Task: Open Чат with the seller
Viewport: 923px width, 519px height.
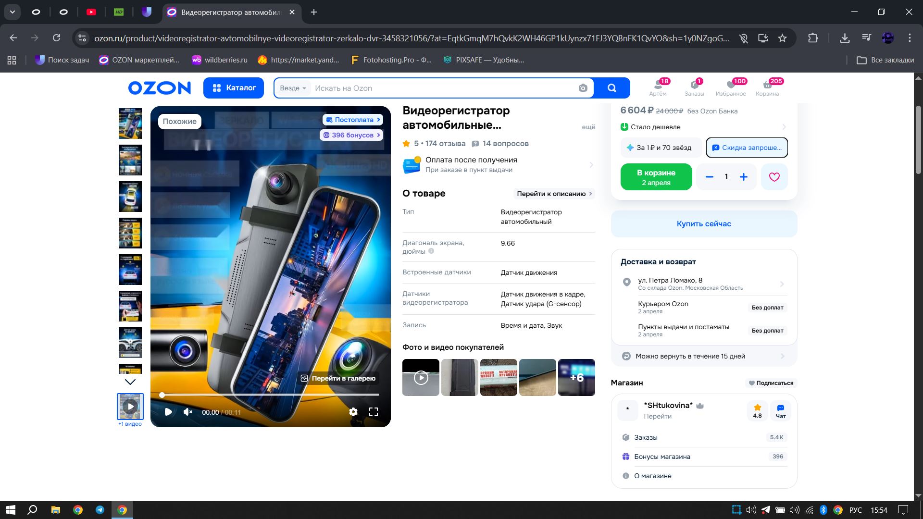Action: 781,411
